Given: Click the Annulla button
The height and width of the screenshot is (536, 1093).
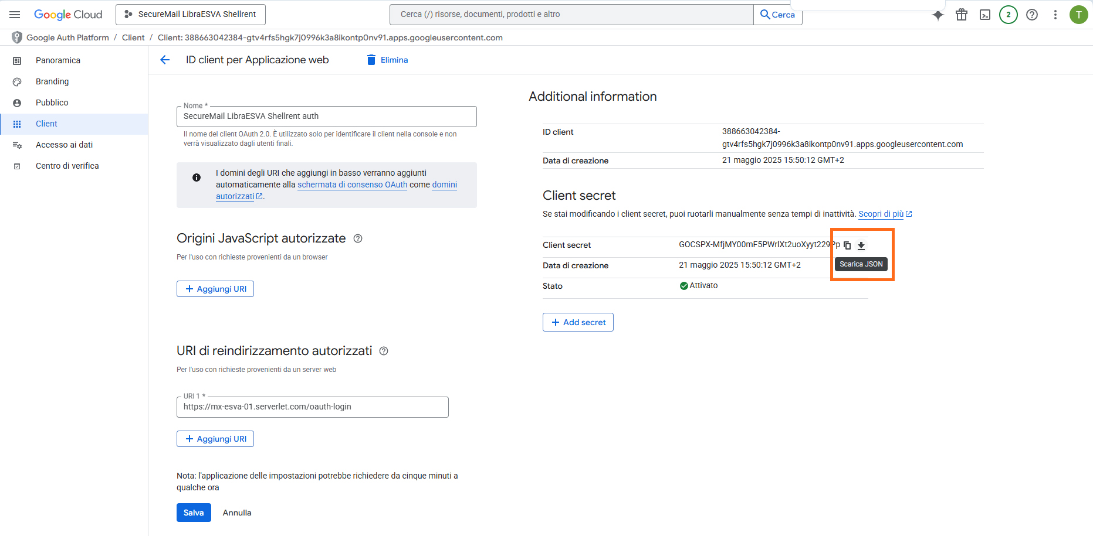Looking at the screenshot, I should [237, 513].
